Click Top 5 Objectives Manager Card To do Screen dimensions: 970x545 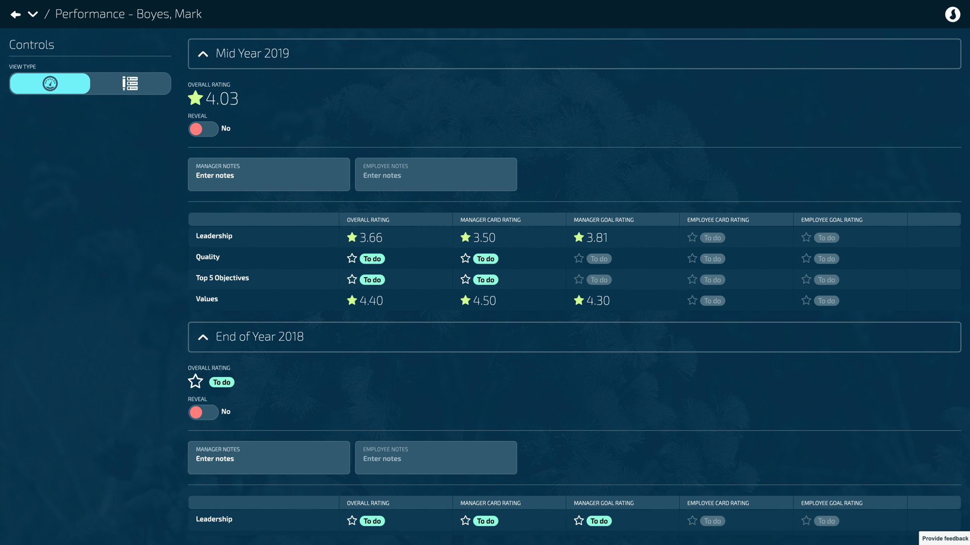[x=485, y=280]
